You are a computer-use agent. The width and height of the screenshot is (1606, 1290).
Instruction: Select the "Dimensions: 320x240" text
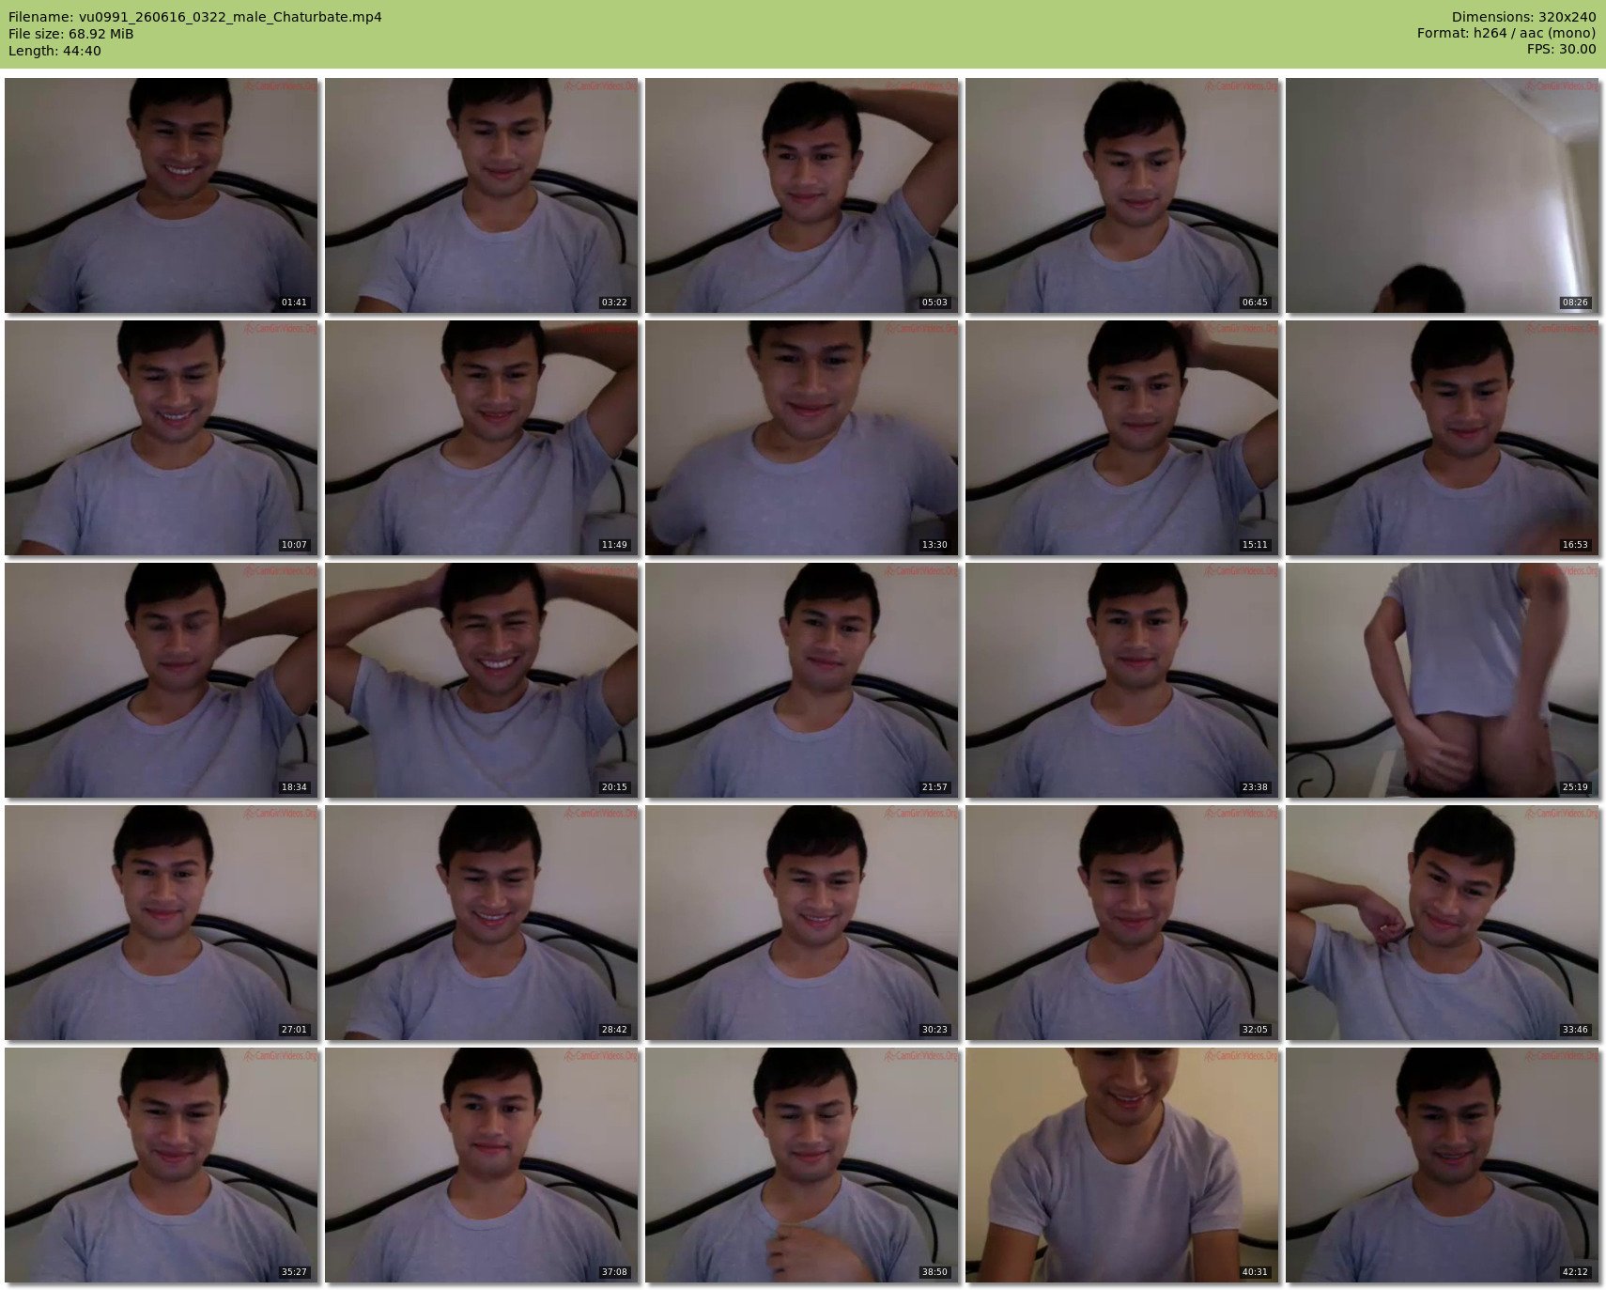(1523, 17)
